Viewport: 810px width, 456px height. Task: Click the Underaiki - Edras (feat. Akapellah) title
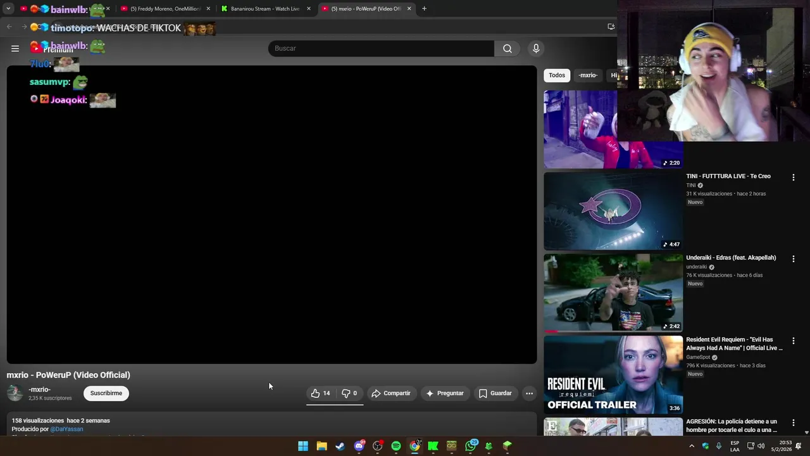tap(731, 258)
